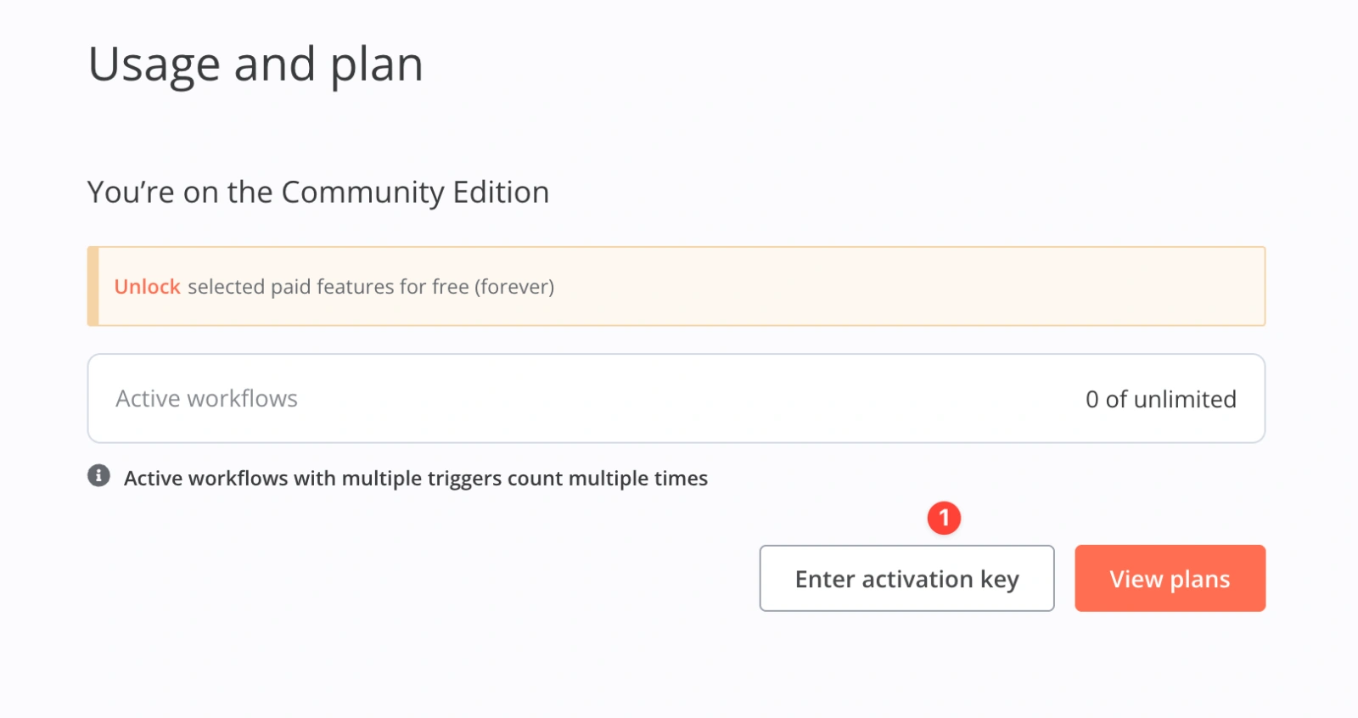The height and width of the screenshot is (718, 1358).
Task: Click the Usage and plan page heading
Action: [x=255, y=65]
